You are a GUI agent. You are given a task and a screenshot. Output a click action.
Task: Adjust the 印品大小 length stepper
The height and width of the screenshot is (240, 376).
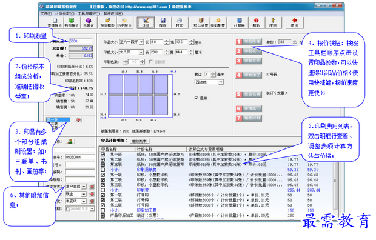[167, 42]
